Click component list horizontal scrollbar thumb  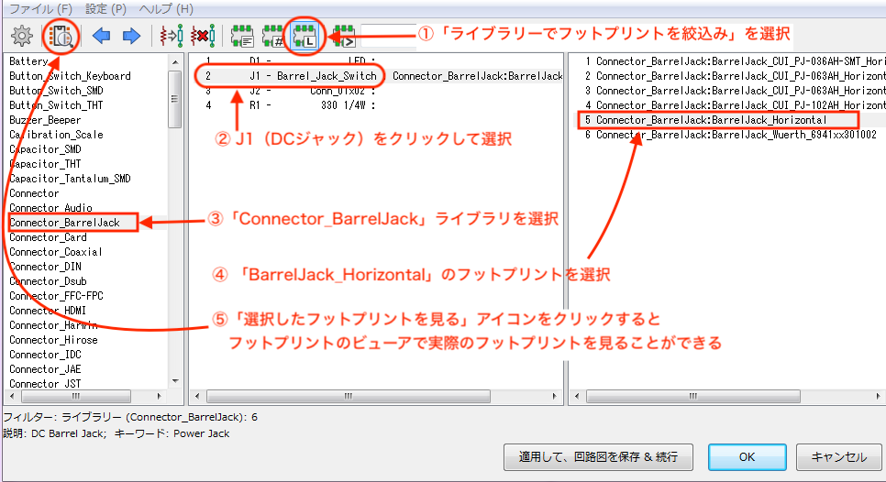[x=349, y=396]
